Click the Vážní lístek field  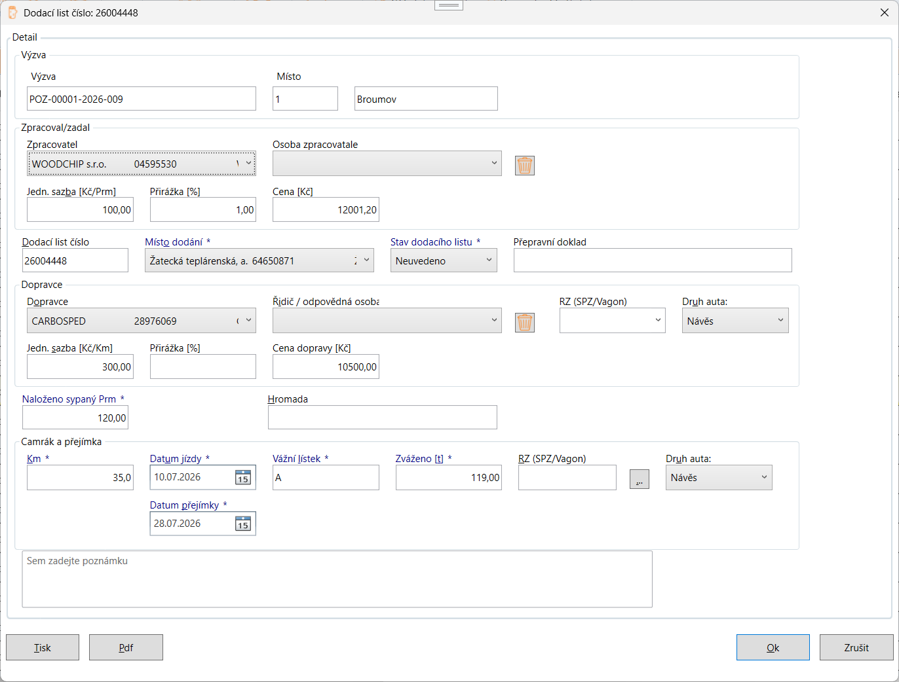coord(326,477)
